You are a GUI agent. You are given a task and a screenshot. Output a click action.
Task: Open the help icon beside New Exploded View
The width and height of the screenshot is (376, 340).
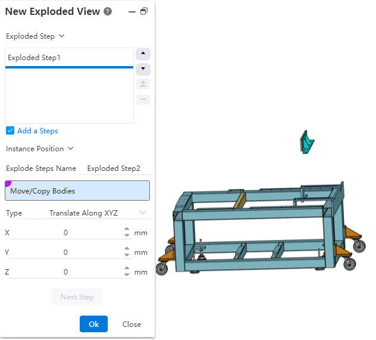pos(108,11)
